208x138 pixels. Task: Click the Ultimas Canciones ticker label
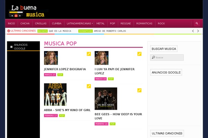click(23, 31)
